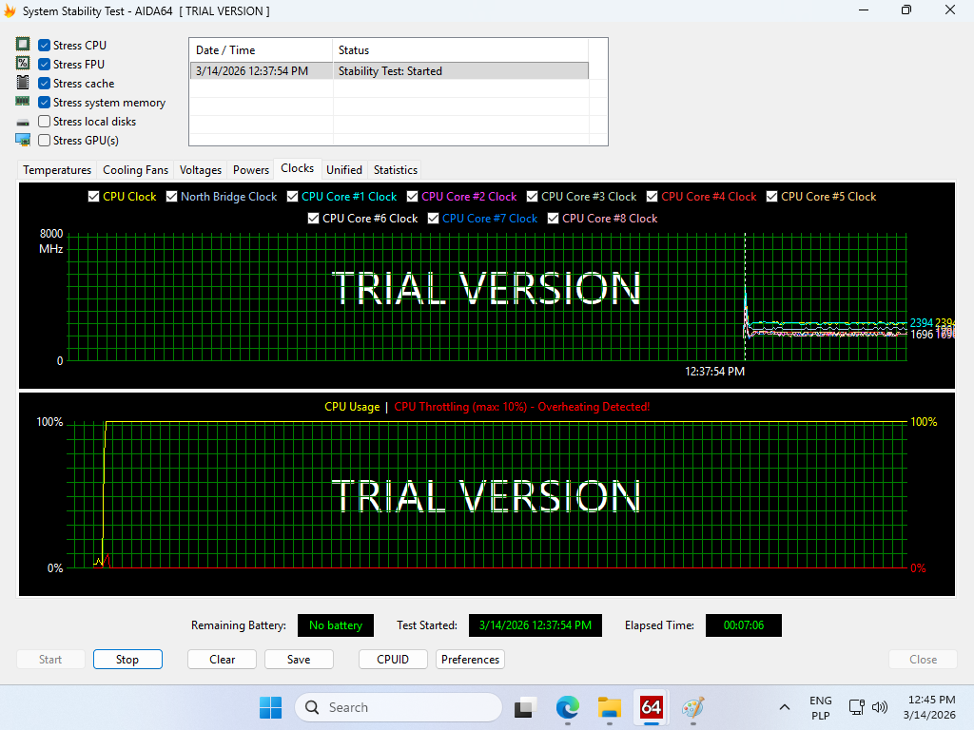
Task: Disable Stress system memory checkbox
Action: [x=44, y=103]
